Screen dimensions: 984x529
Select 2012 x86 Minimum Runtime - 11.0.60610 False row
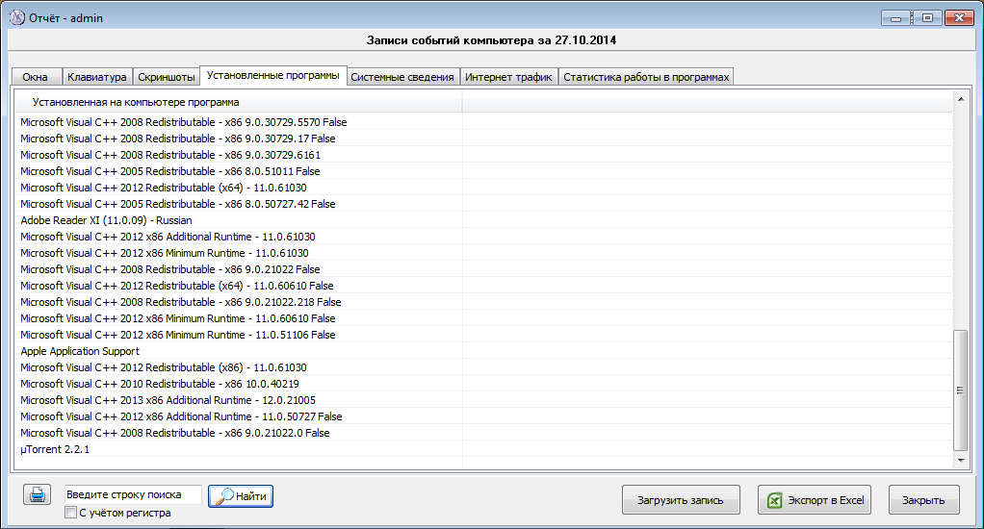click(483, 317)
